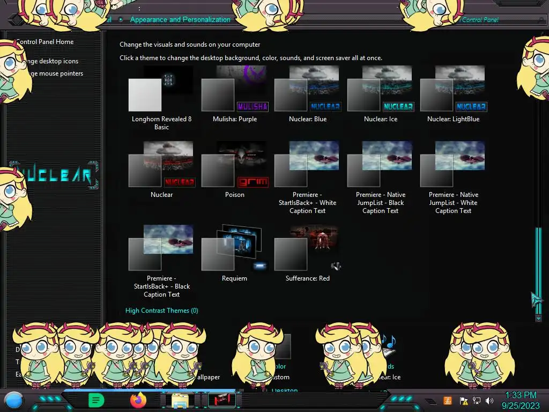Open Action Center flag icon
549x412 pixels.
click(464, 400)
